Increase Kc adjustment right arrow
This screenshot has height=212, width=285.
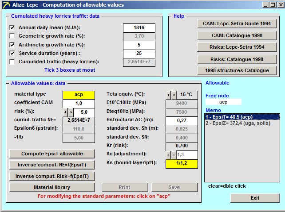174,155
